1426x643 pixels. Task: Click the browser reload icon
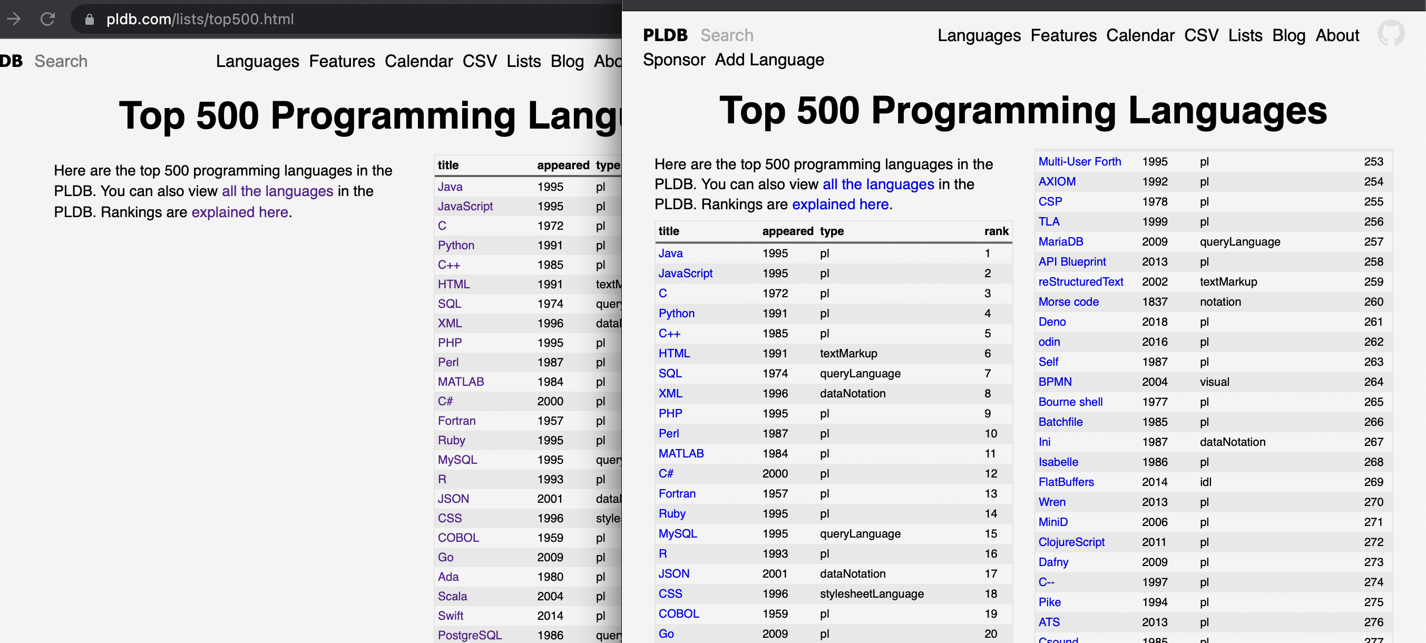pyautogui.click(x=48, y=19)
